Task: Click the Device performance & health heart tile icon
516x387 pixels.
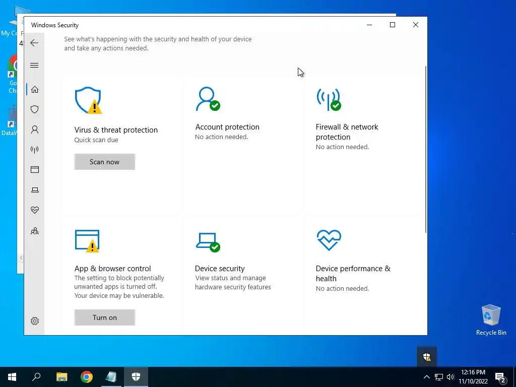Action: pos(329,240)
